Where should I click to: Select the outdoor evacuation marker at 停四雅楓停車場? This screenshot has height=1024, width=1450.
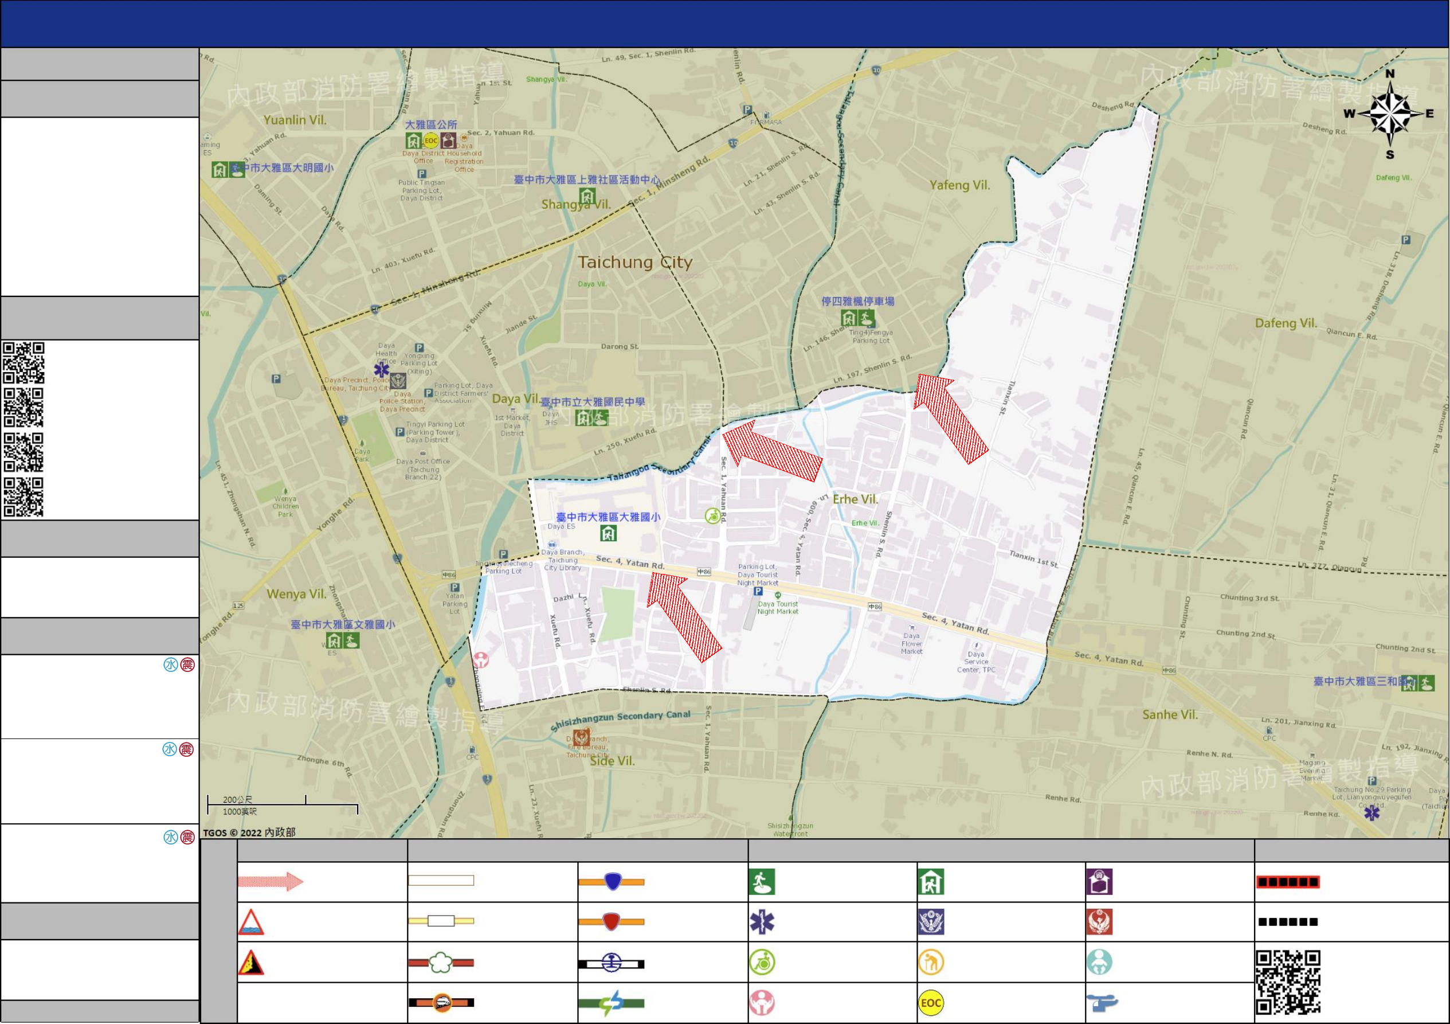867,318
